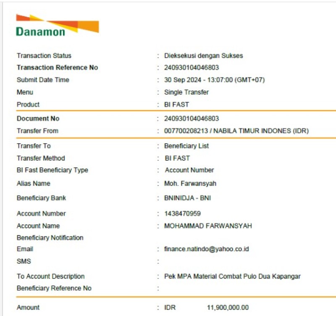Select email finance.natindo@yahoo.co.id

[207, 249]
